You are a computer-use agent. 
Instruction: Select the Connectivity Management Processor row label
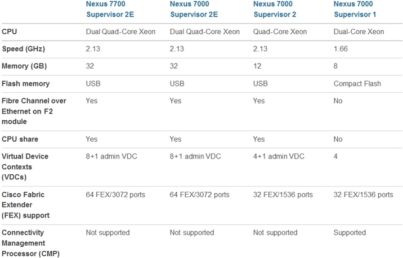[30, 243]
